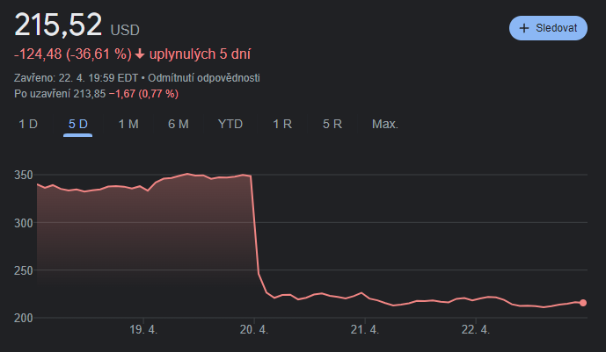Click the 22. 4. date label
Screen dimensions: 606x352
(x=474, y=330)
